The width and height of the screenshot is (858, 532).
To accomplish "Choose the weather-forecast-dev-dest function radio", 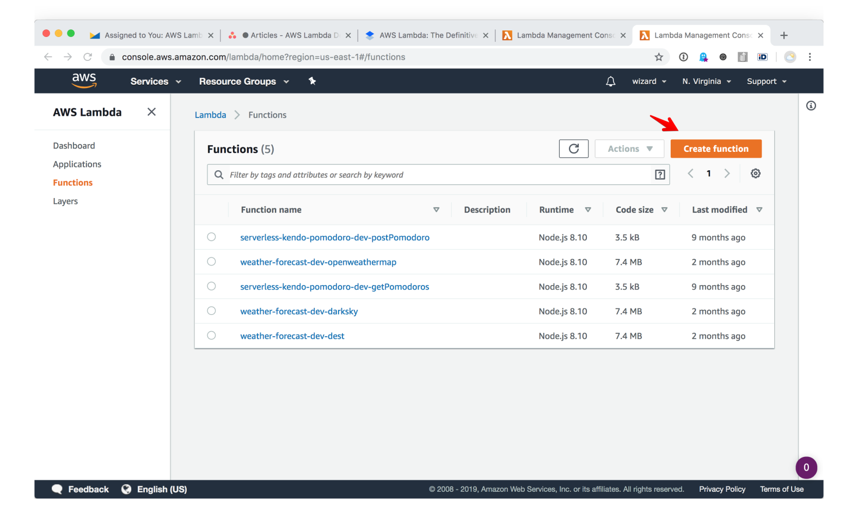I will coord(211,336).
